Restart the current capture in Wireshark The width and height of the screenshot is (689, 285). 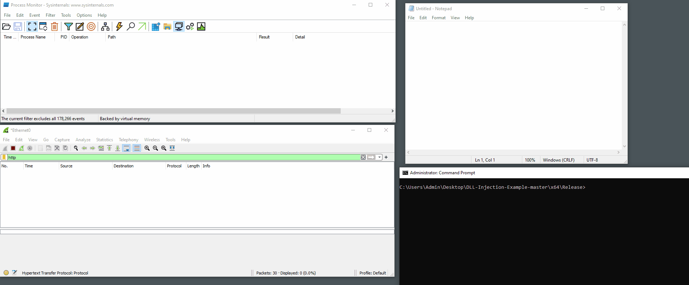(21, 148)
